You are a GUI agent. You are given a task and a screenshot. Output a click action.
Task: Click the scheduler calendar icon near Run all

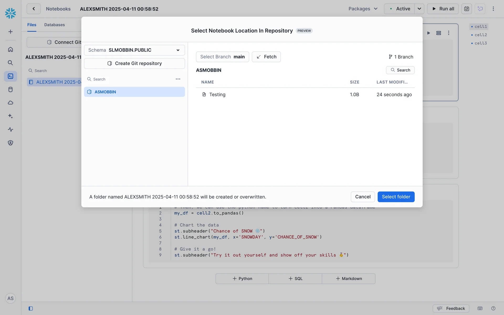[x=466, y=9]
